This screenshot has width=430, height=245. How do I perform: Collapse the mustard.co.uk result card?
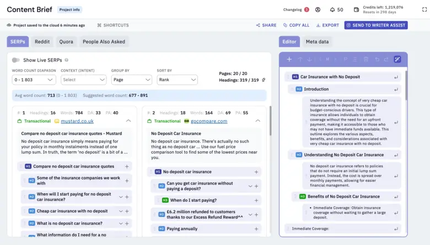tap(128, 121)
